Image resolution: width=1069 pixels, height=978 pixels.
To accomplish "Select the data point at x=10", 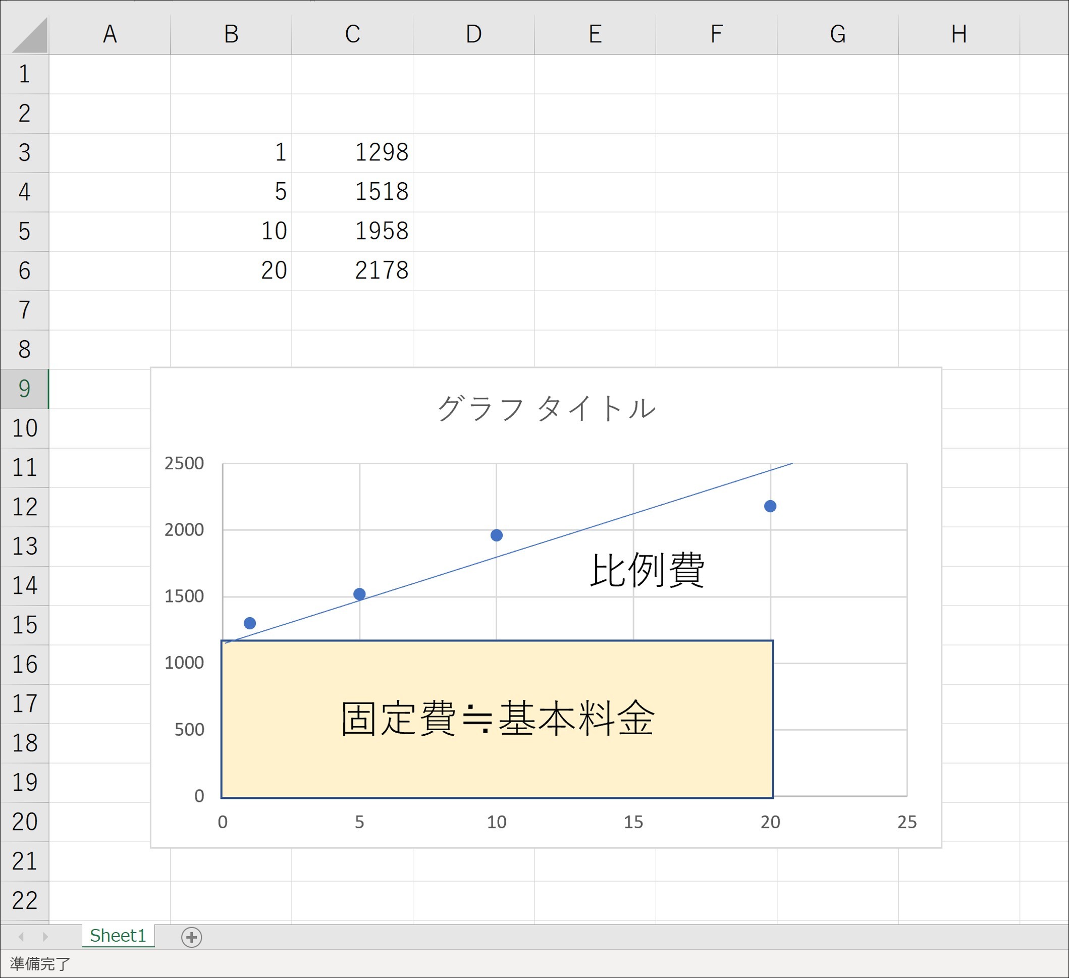I will click(496, 535).
